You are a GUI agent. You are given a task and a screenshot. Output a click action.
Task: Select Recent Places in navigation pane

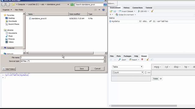(14, 24)
